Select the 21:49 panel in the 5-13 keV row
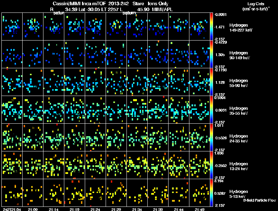Screen dimensions: 278x211 click(200, 193)
